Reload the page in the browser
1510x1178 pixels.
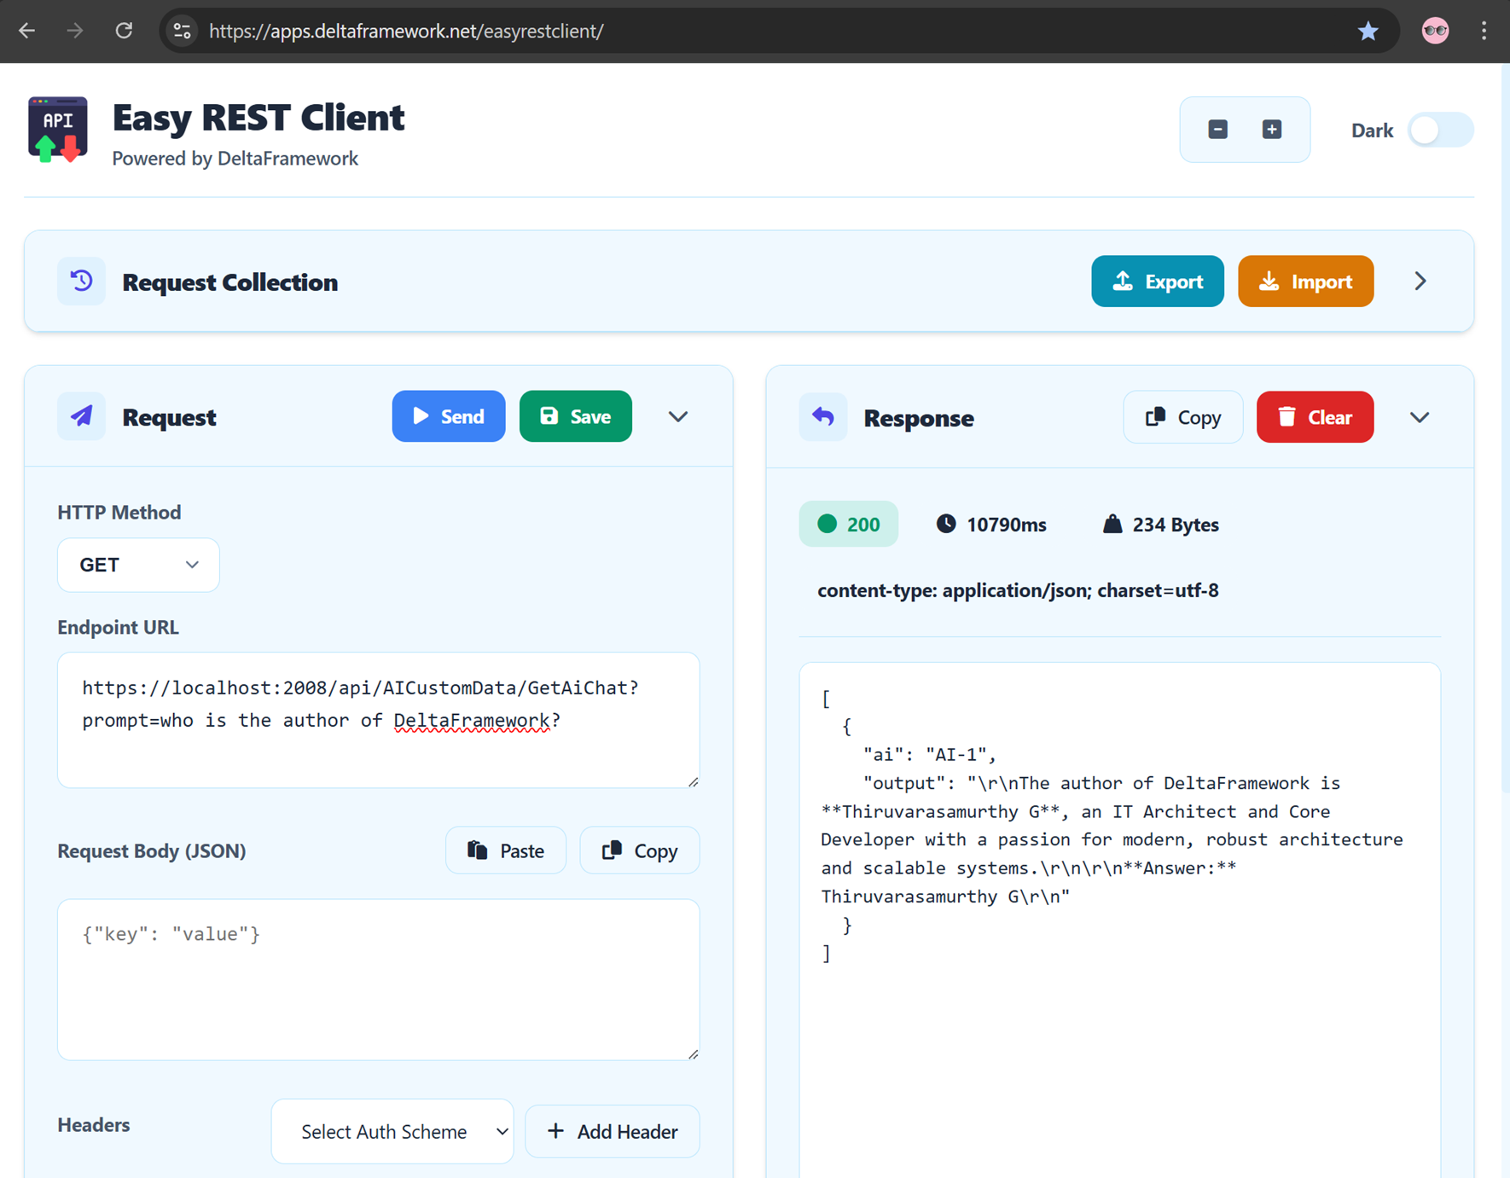click(124, 31)
